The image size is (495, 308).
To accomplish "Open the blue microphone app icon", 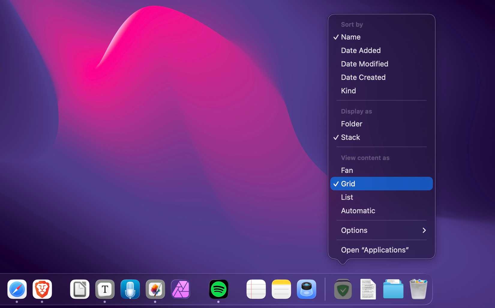I will pos(130,289).
